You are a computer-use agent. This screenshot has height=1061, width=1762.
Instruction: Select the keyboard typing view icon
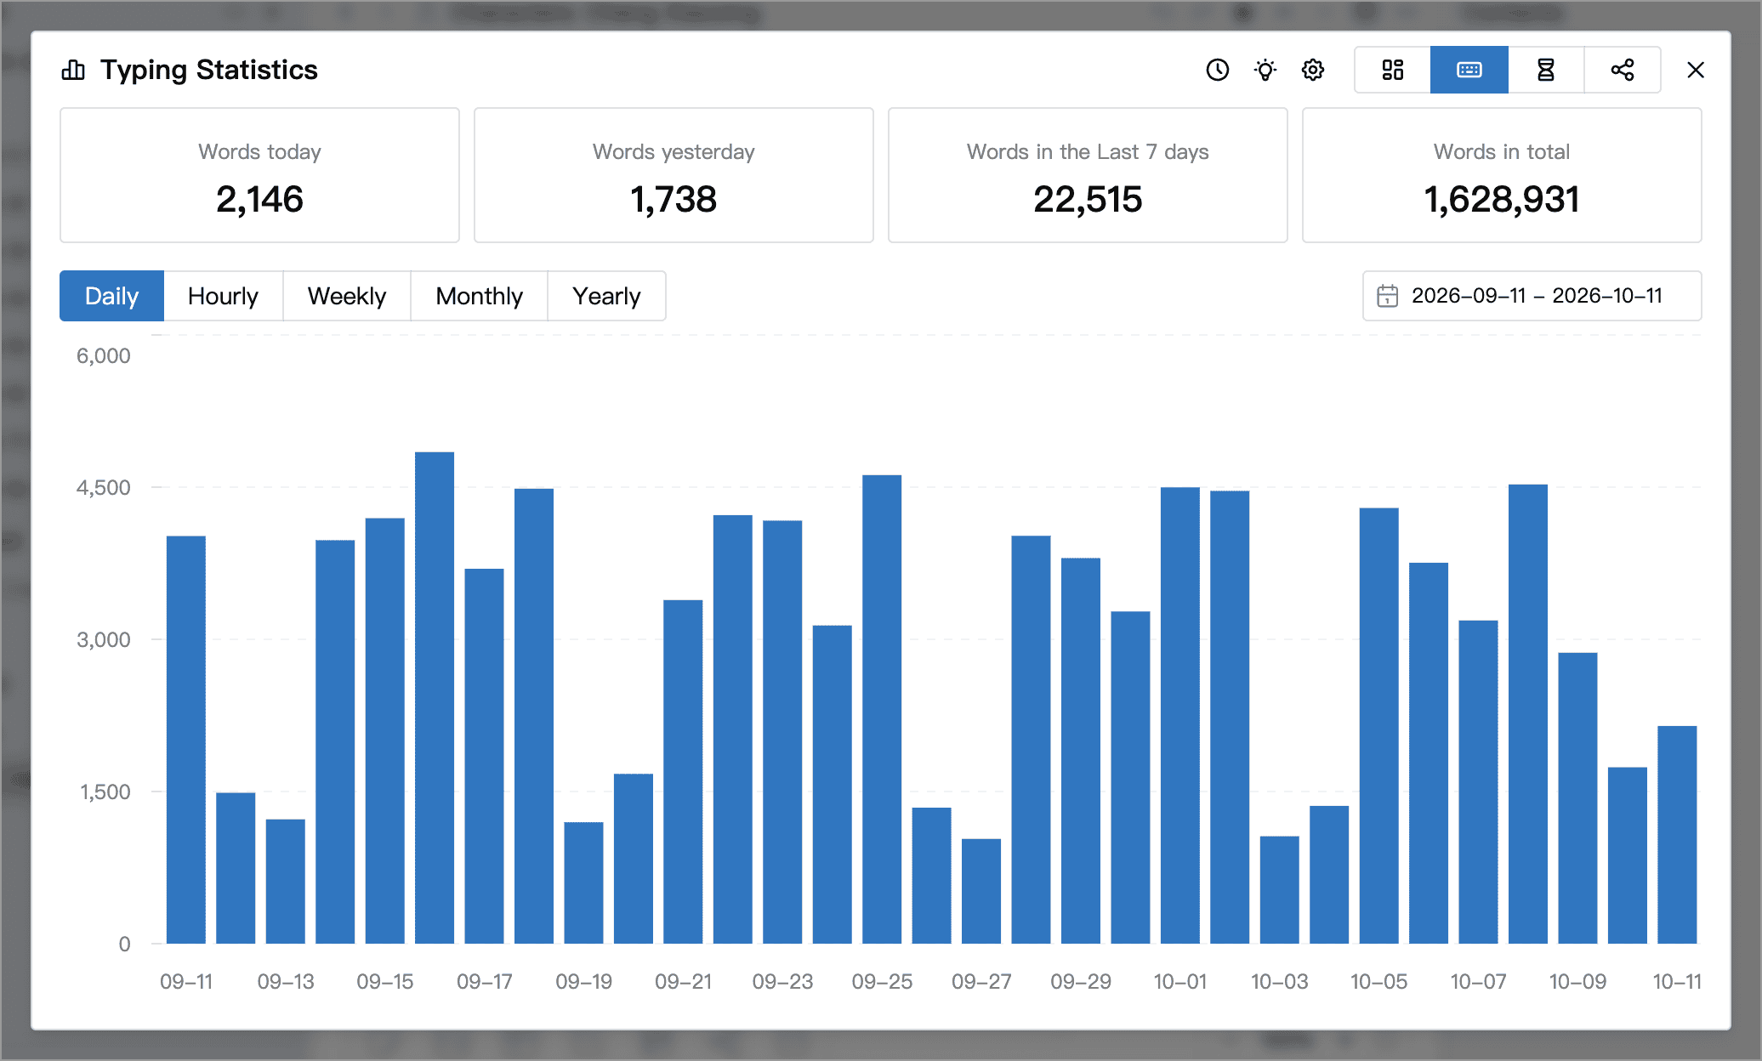tap(1469, 70)
